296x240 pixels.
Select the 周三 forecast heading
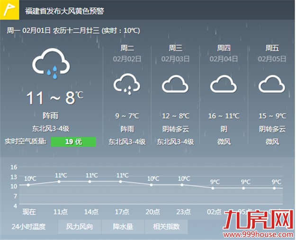[176, 48]
